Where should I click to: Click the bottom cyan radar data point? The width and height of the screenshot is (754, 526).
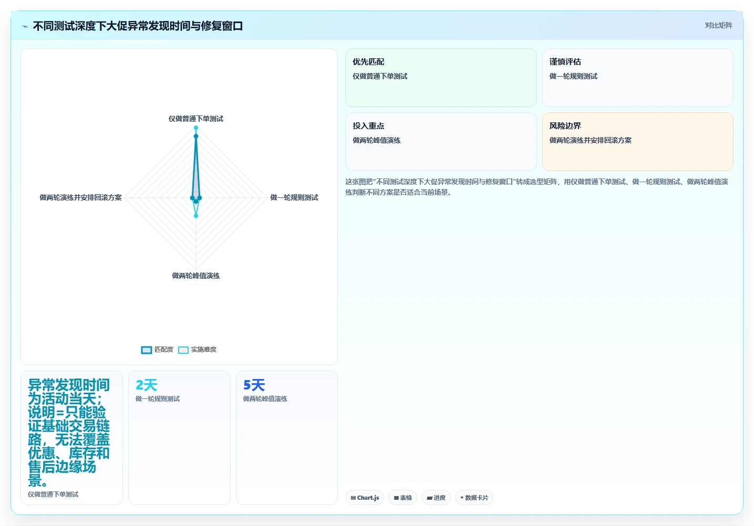(196, 215)
